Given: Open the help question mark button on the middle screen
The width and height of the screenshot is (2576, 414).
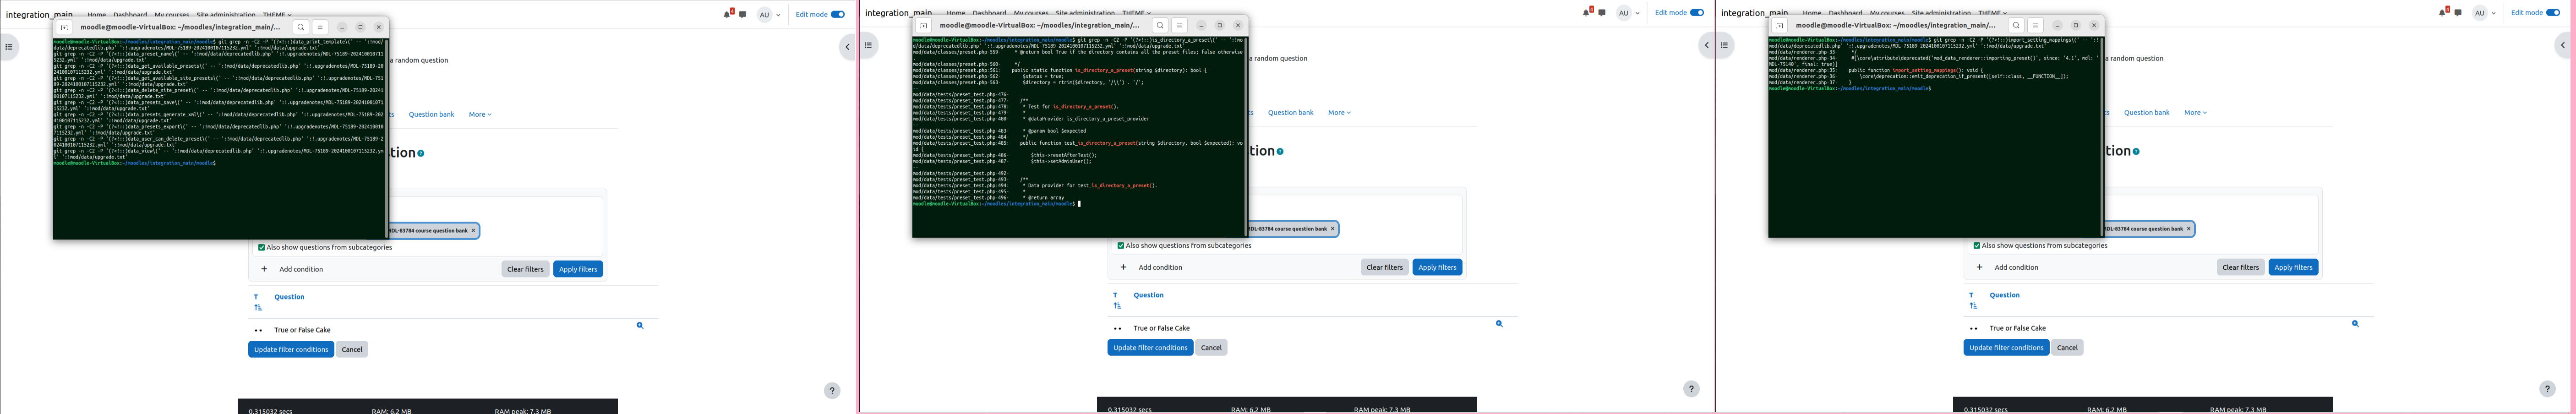Looking at the screenshot, I should [1691, 389].
